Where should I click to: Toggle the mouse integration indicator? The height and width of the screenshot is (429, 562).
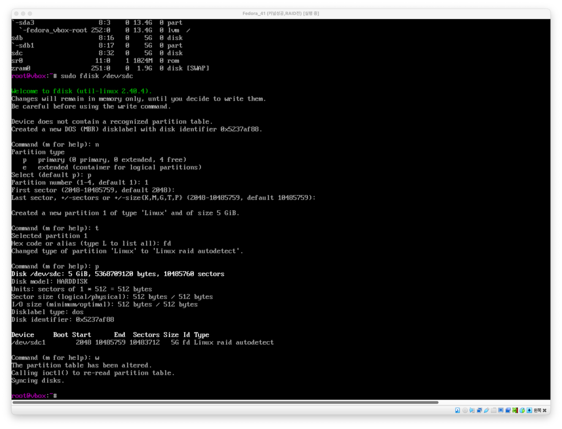coord(522,411)
